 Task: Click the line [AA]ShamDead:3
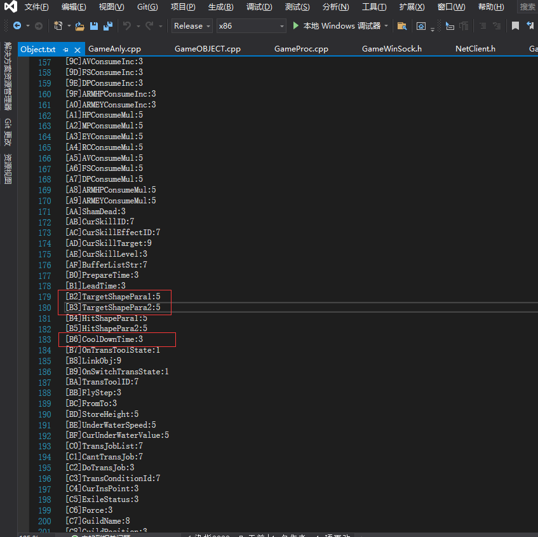coord(95,211)
